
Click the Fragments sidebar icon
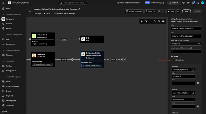[x=3, y=96]
